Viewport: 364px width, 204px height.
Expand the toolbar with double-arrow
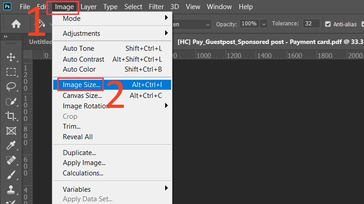click(5, 36)
